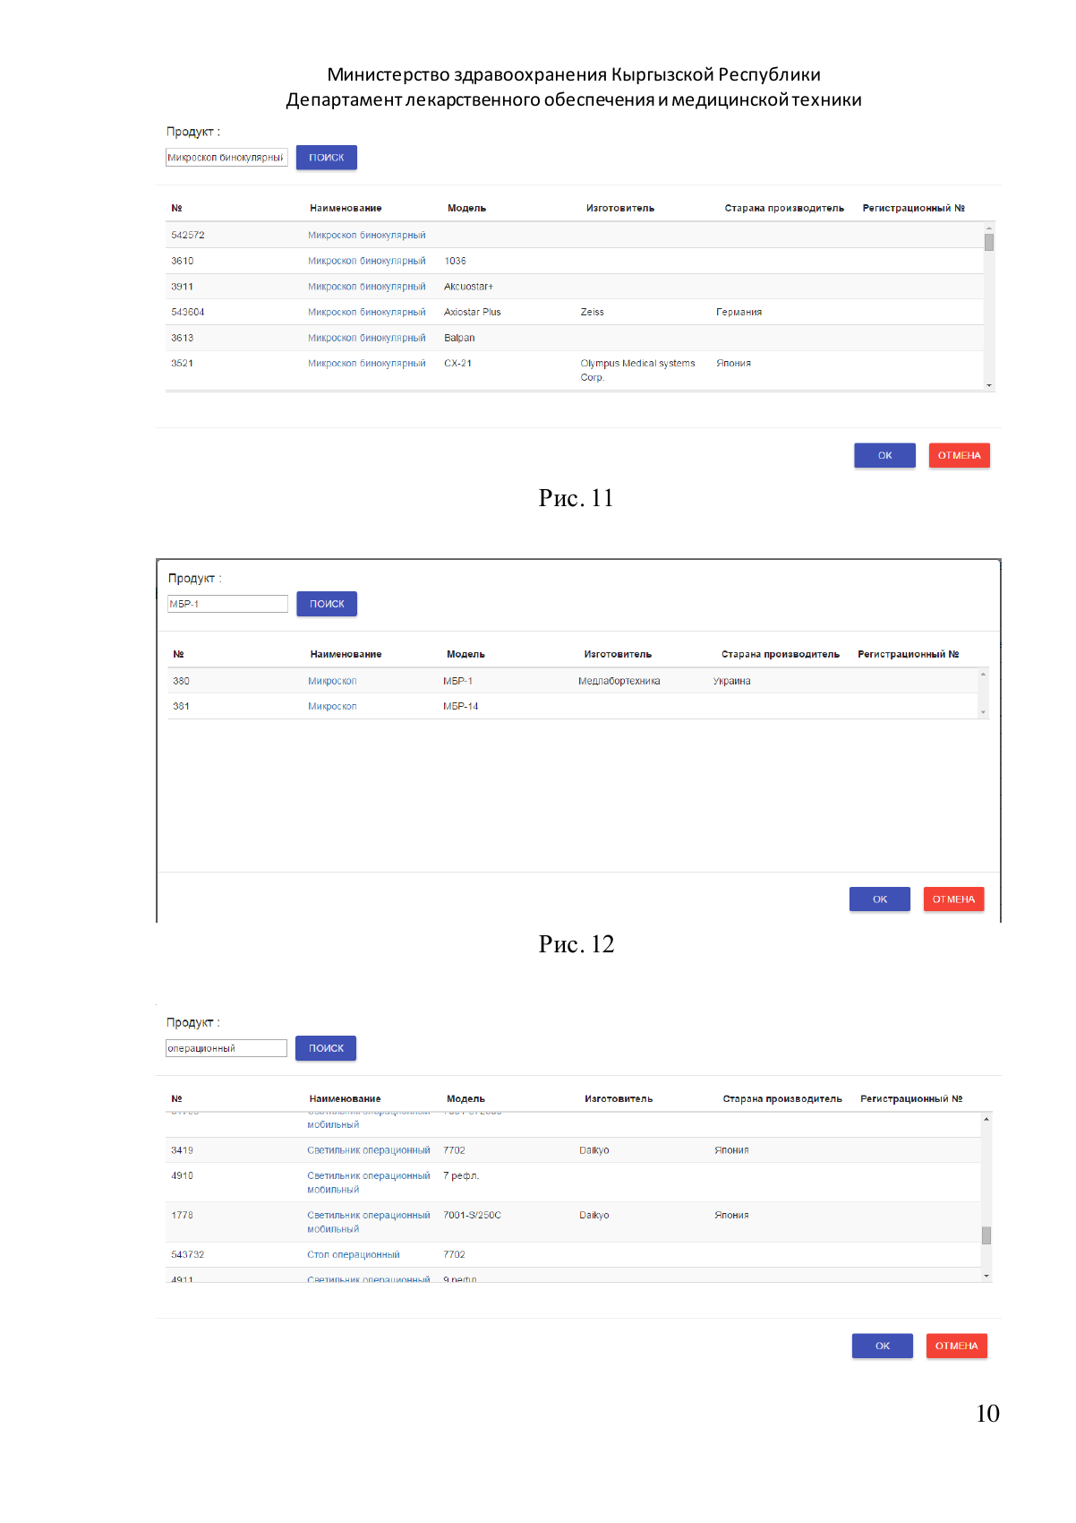
Task: Click country cell Украина
Action: point(732,681)
